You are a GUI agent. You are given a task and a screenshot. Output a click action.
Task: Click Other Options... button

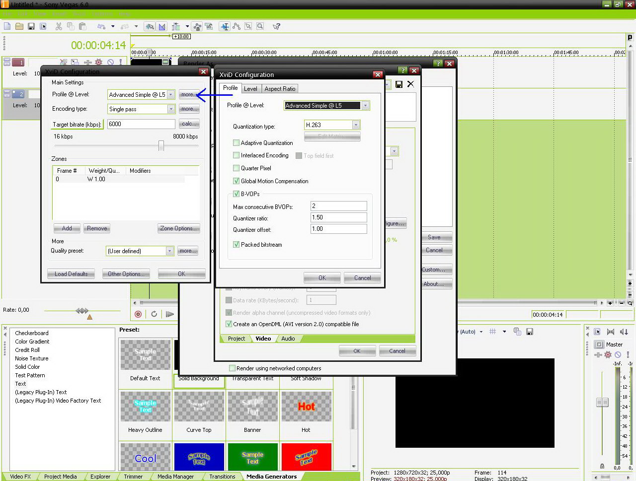pos(126,274)
